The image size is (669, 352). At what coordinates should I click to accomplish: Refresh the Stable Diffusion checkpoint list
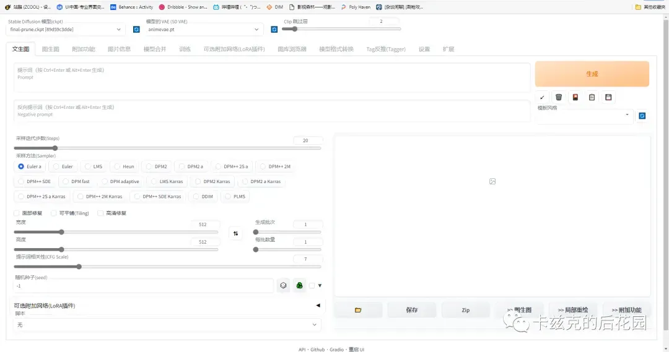136,30
